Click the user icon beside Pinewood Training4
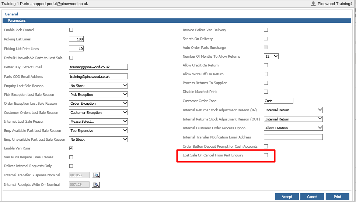This screenshot has width=356, height=202. coord(313,4)
